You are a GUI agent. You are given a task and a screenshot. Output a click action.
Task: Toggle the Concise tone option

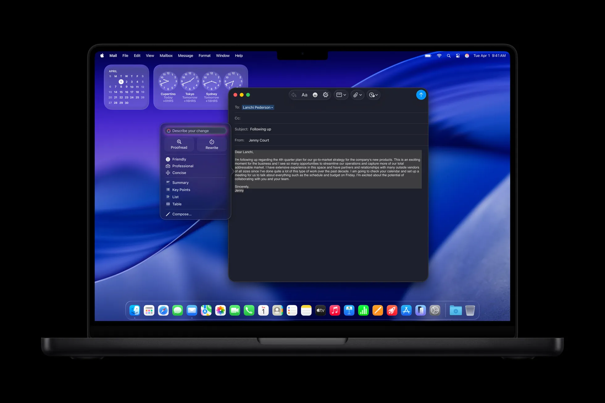tap(179, 172)
